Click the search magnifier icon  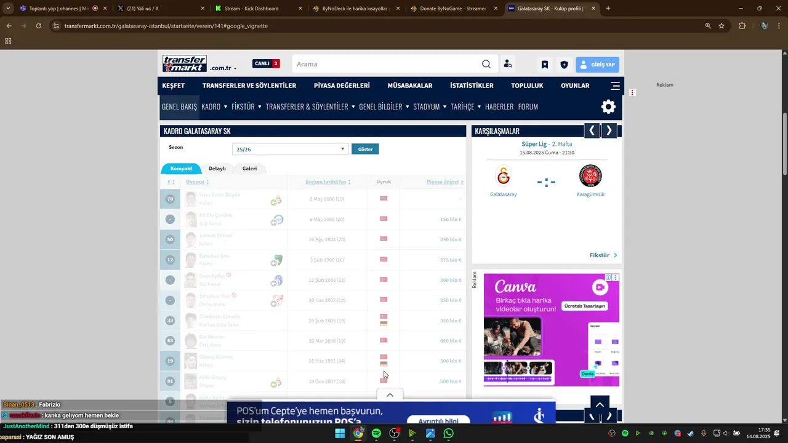click(486, 64)
